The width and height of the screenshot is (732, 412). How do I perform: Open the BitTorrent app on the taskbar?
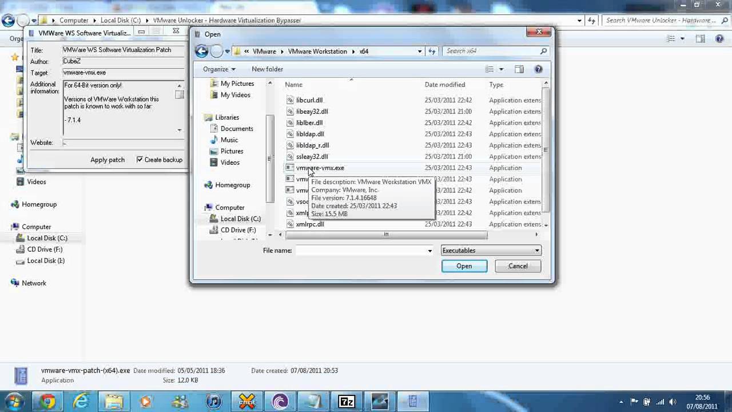[x=280, y=402]
